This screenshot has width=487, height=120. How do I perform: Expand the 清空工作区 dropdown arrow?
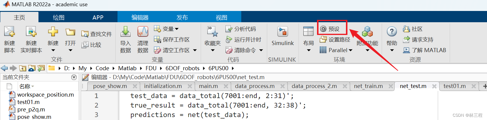pyautogui.click(x=195, y=50)
